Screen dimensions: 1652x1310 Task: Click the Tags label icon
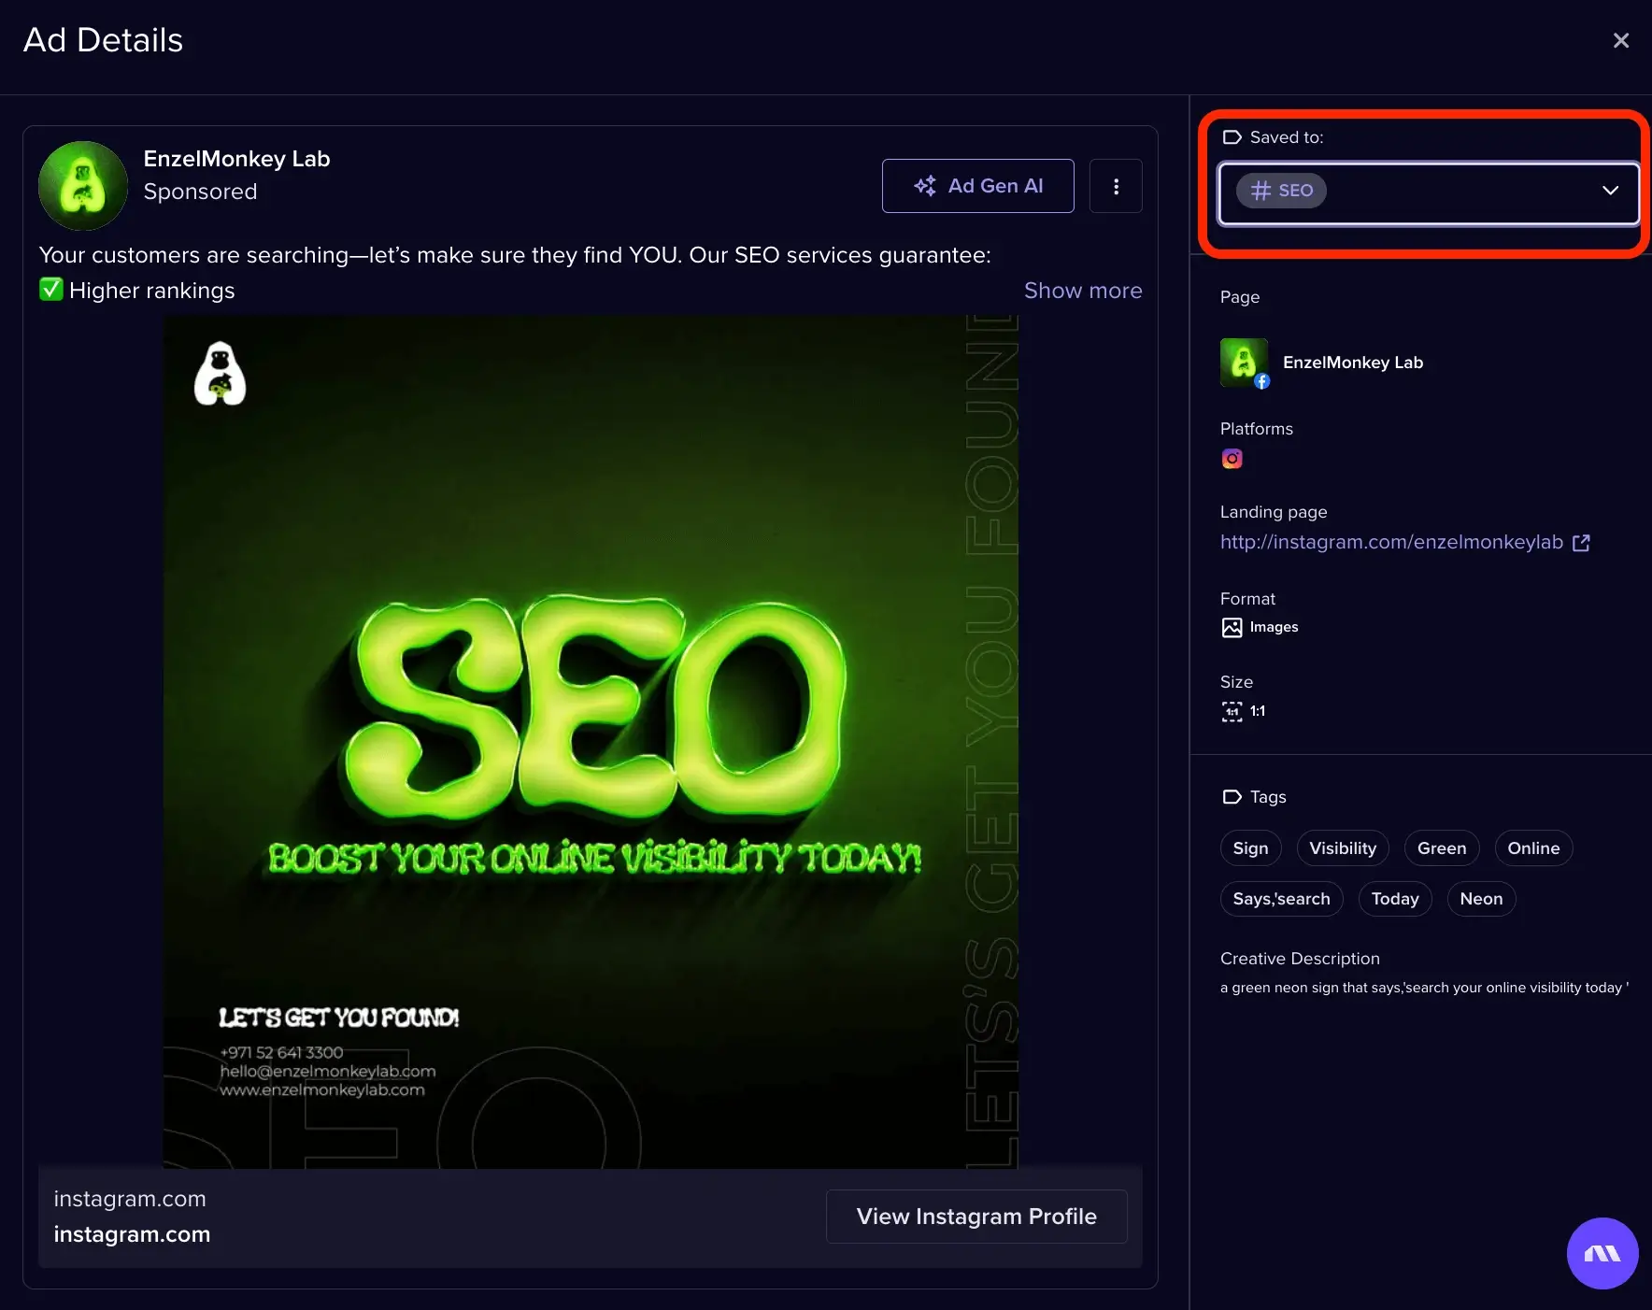[x=1232, y=797]
